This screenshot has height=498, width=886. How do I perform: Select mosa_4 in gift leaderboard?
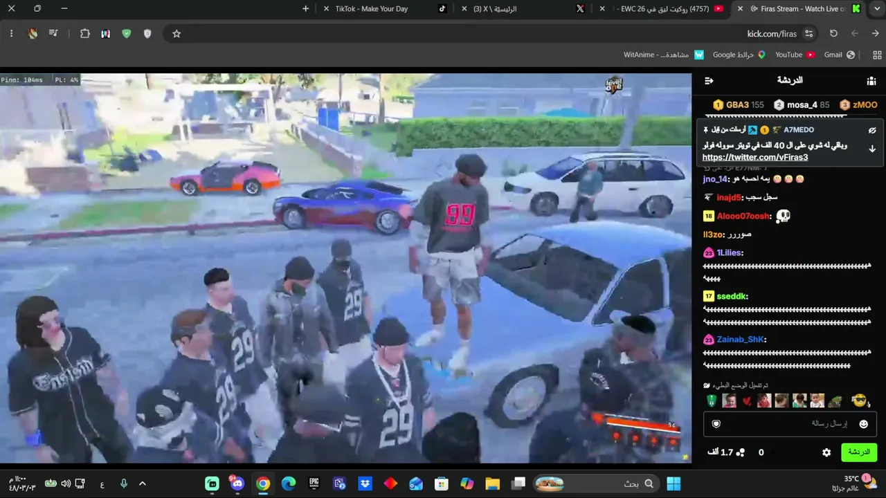(802, 105)
